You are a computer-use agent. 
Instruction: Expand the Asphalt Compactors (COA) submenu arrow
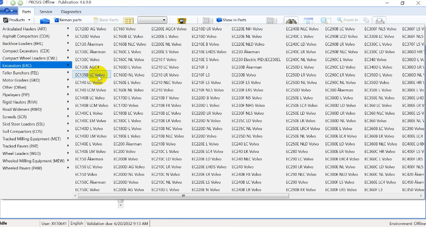(68, 36)
